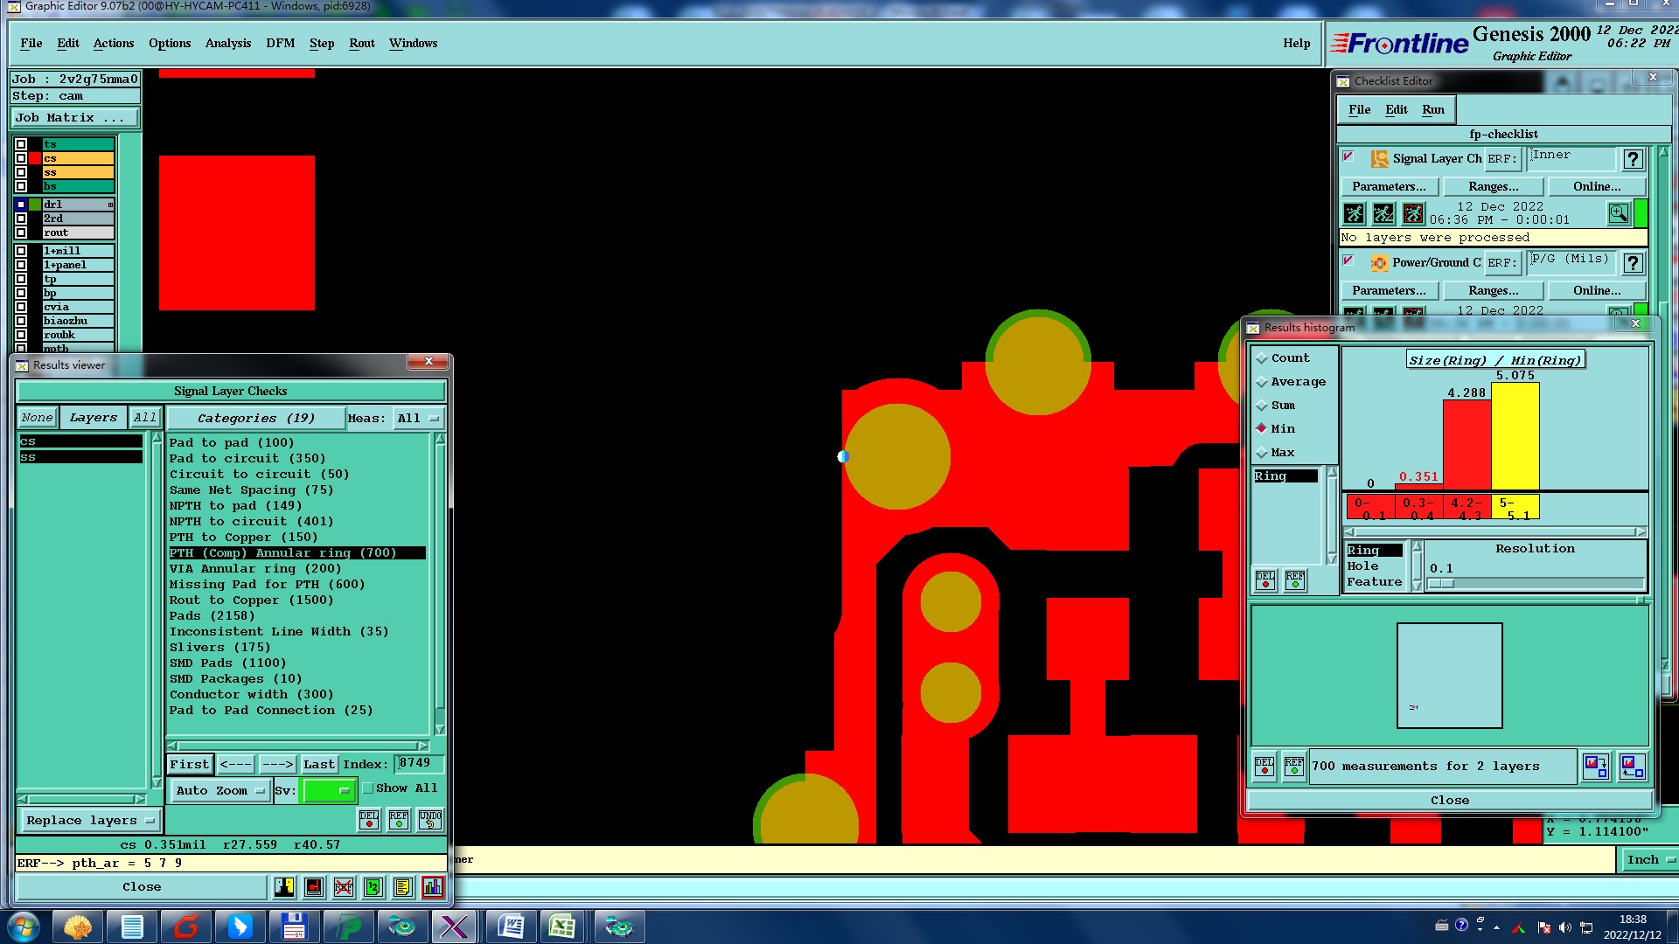Open Inch units dropdown
This screenshot has height=944, width=1679.
pos(1649,860)
